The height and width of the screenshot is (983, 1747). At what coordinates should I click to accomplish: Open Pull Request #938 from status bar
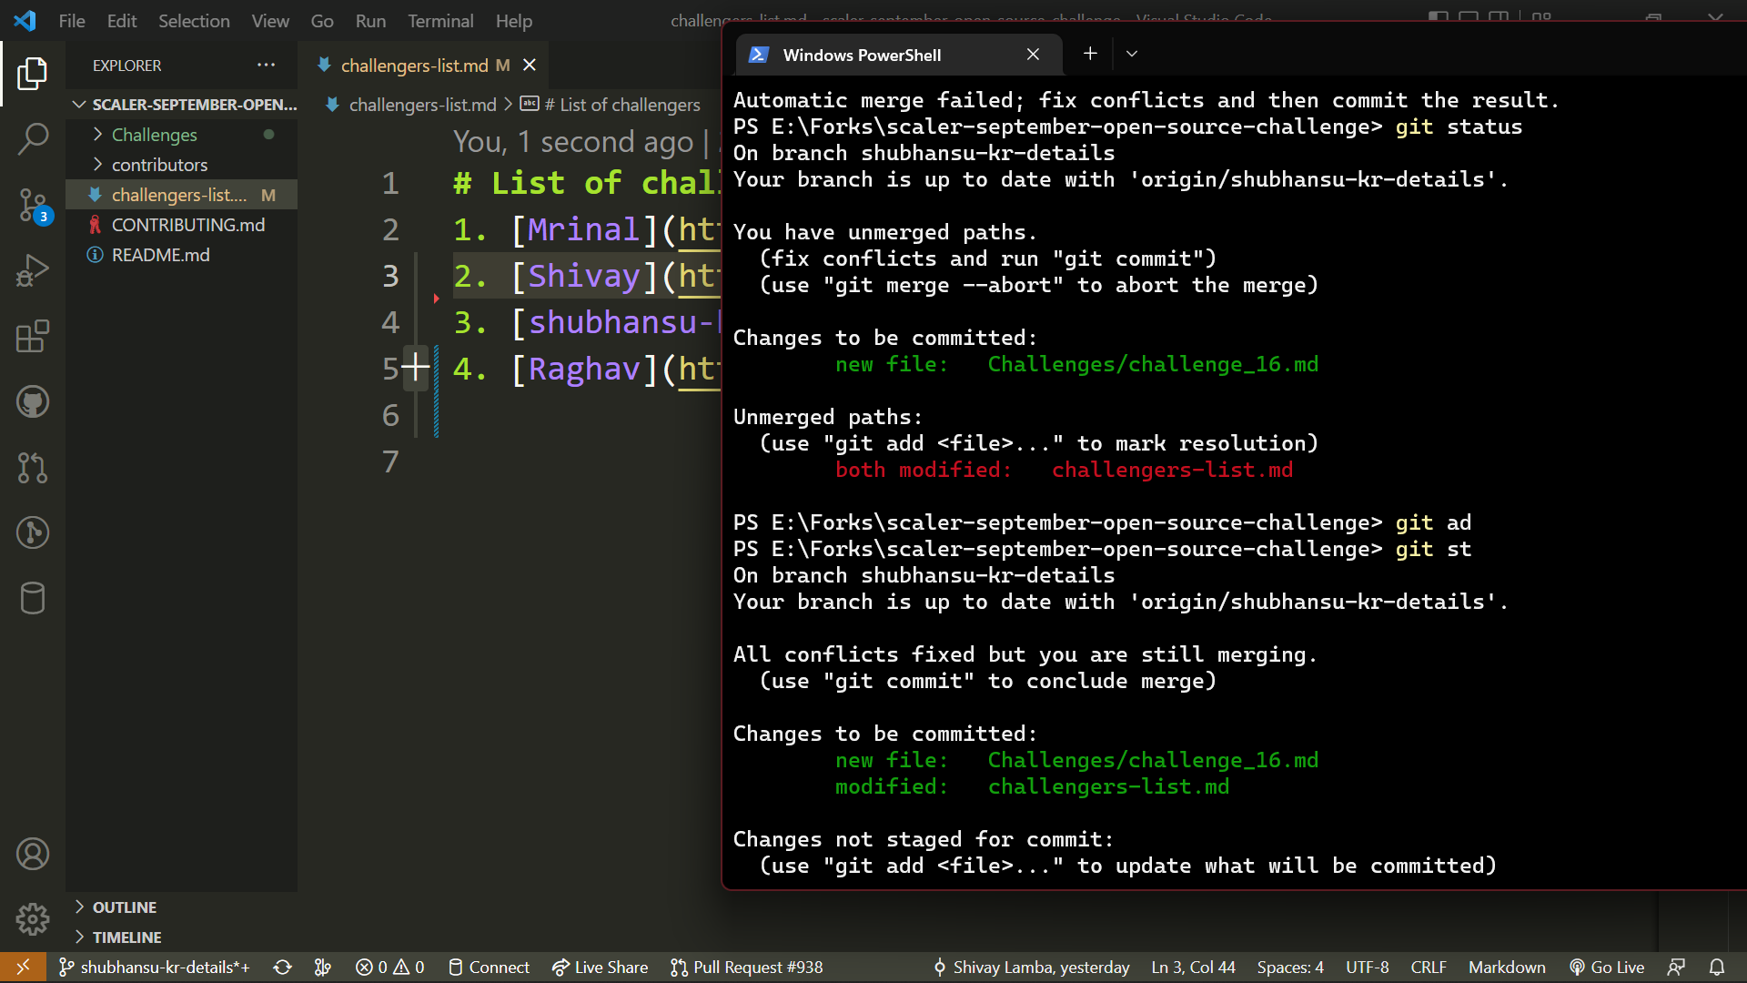click(x=746, y=967)
